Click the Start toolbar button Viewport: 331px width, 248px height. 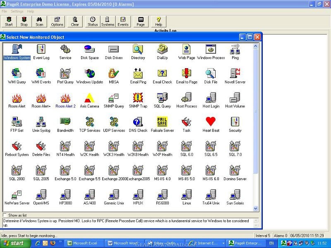click(x=9, y=21)
